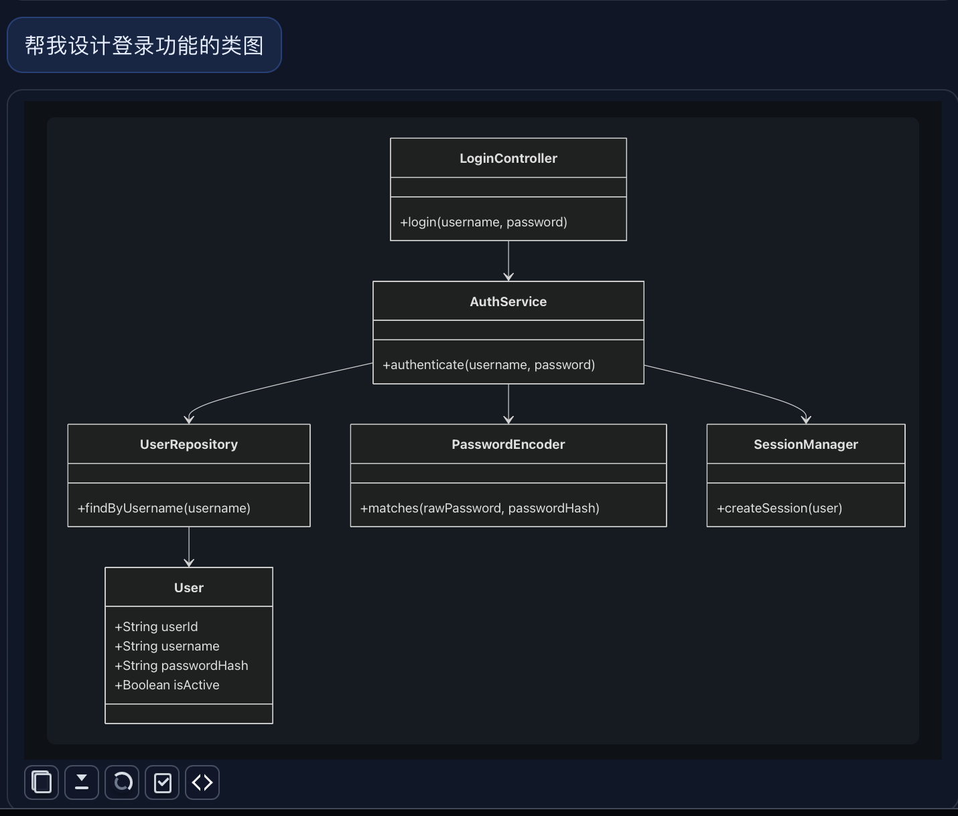Click the user's Chinese prompt message bubble

[x=144, y=45]
